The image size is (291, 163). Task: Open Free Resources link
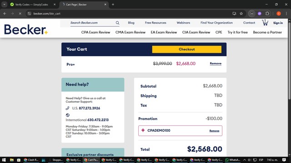tap(156, 23)
